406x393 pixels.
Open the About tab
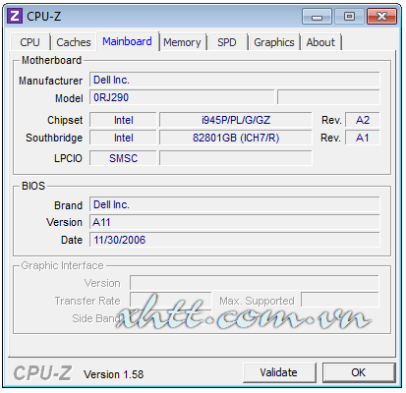click(320, 42)
